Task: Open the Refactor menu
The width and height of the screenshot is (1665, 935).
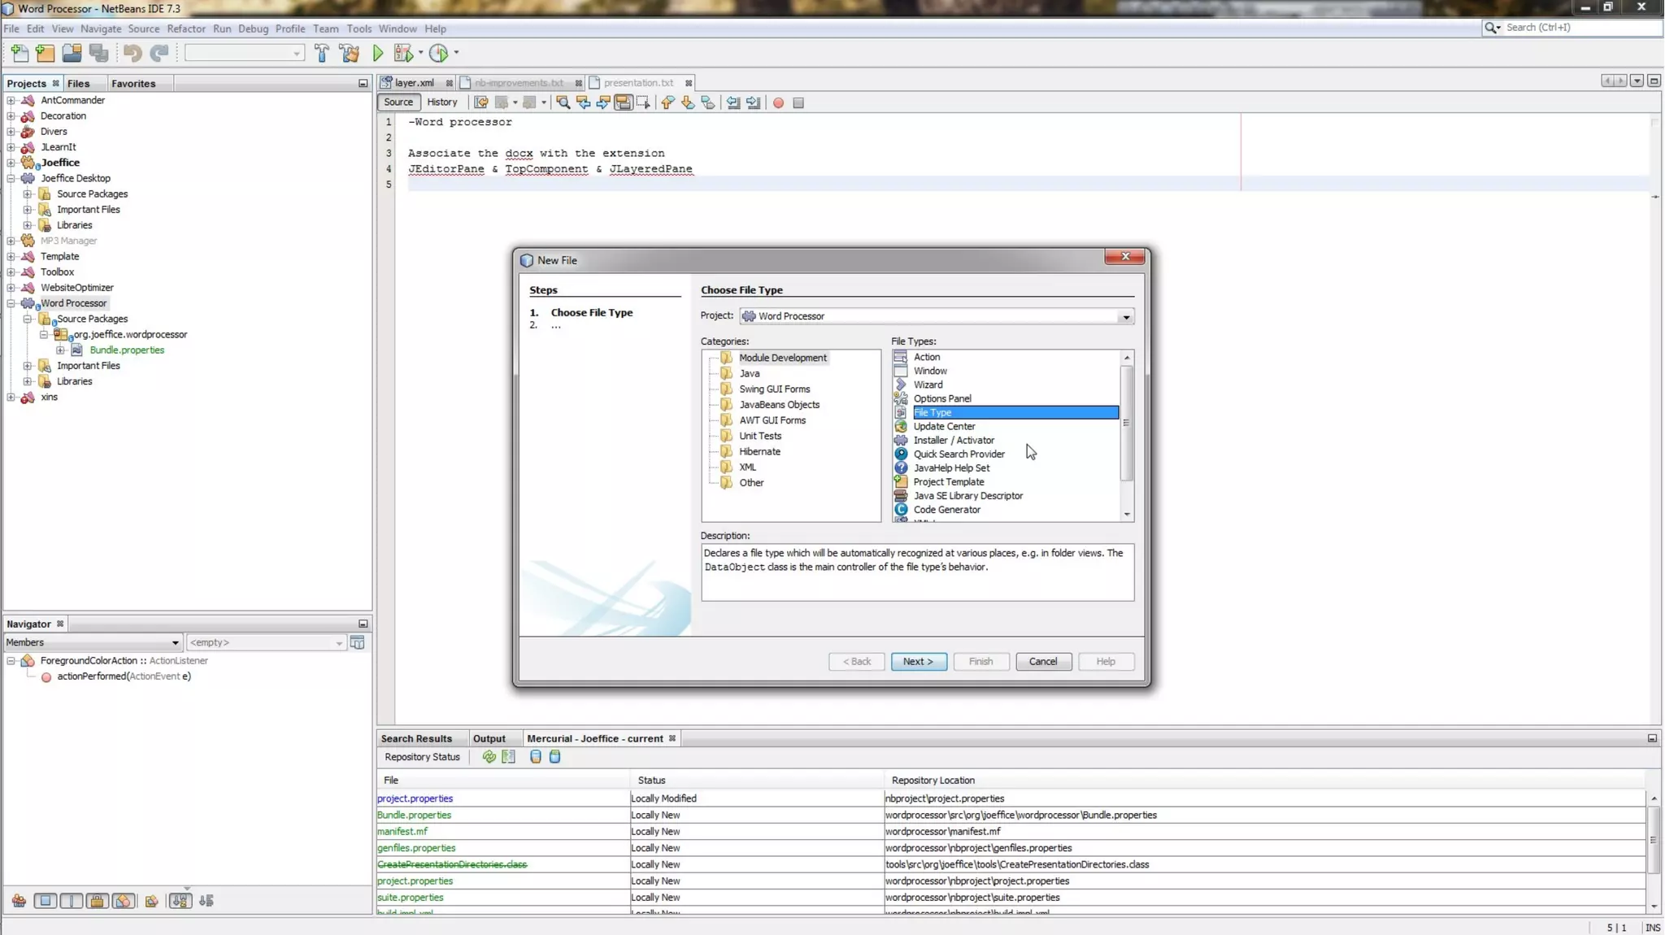Action: coord(185,28)
